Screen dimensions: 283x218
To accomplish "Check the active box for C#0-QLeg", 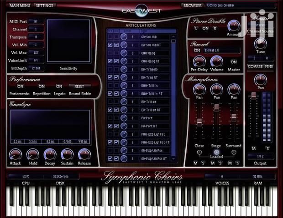I will (x=110, y=53).
